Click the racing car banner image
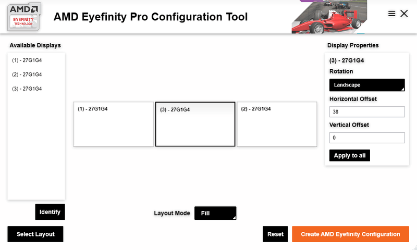The image size is (417, 250). [x=328, y=17]
